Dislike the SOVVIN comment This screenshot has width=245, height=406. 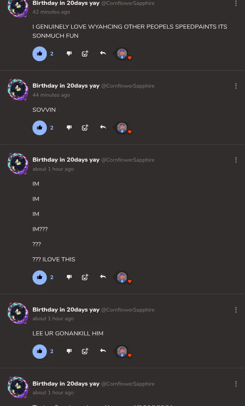pos(69,128)
